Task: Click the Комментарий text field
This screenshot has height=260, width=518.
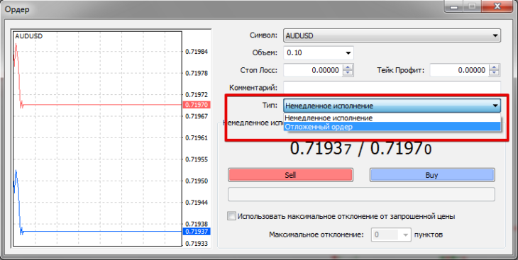Action: tap(392, 87)
